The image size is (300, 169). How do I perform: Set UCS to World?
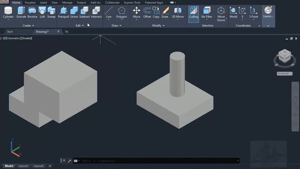click(233, 13)
